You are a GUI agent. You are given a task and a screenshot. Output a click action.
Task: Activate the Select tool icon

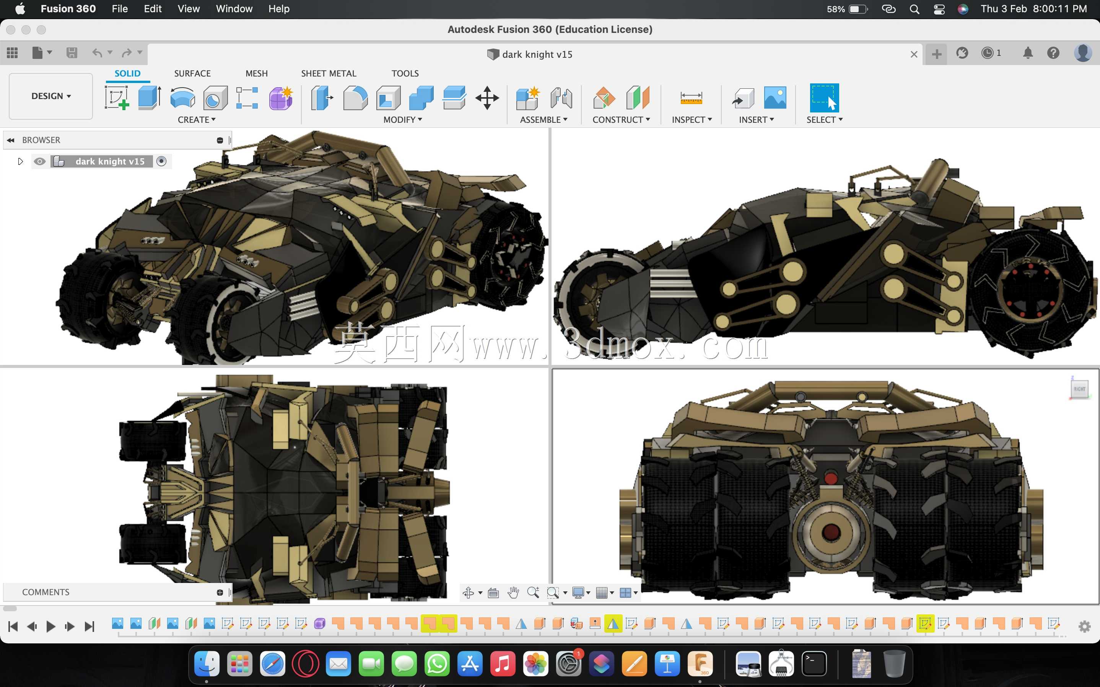(824, 98)
